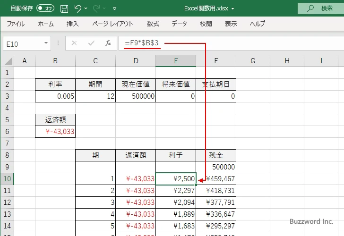Switch to the 挿入 tab
Screen dimensions: 344x236
point(73,24)
